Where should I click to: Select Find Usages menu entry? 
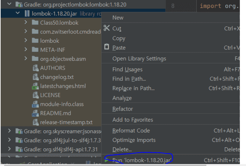[171, 69]
